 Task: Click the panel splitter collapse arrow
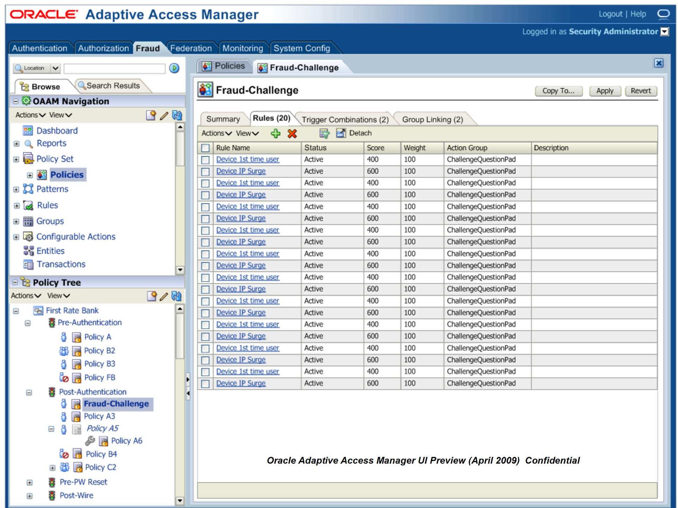tap(188, 393)
